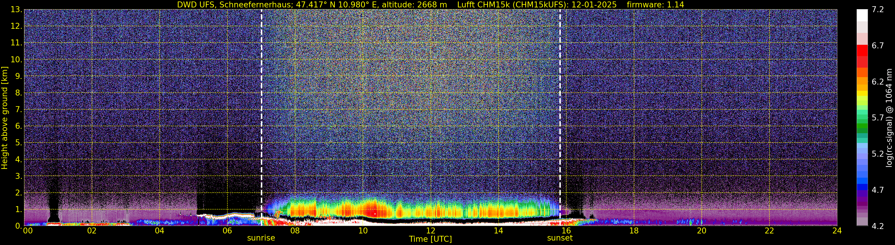This screenshot has width=895, height=245.
Task: Click the '06' tick label on the time axis
Action: tap(227, 231)
